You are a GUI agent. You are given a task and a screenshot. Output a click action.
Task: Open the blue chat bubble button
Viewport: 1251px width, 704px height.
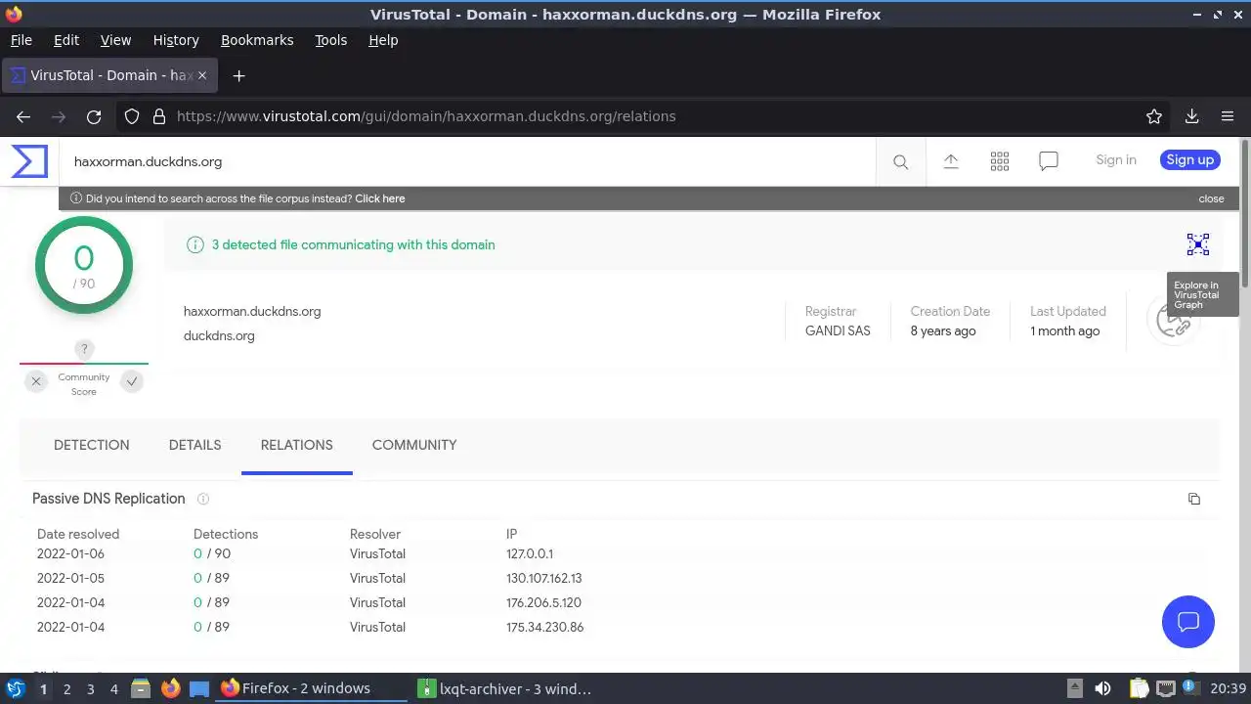(x=1187, y=621)
